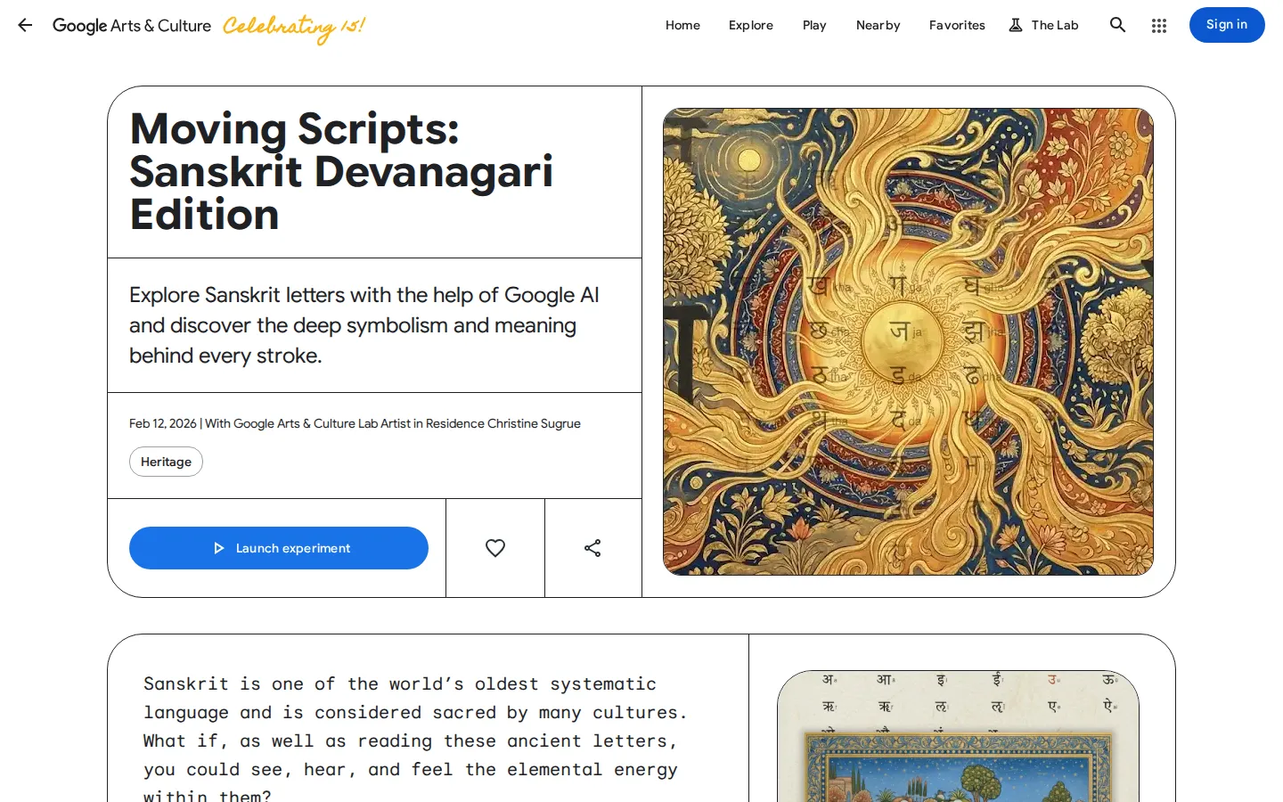Screen dimensions: 1283x802
Task: Open The Lab menu item
Action: click(1043, 25)
